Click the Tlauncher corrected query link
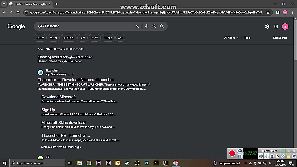The height and width of the screenshot is (167, 297). tap(80, 57)
